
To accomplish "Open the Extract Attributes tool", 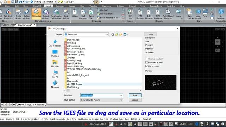I will pyautogui.click(x=46, y=14).
